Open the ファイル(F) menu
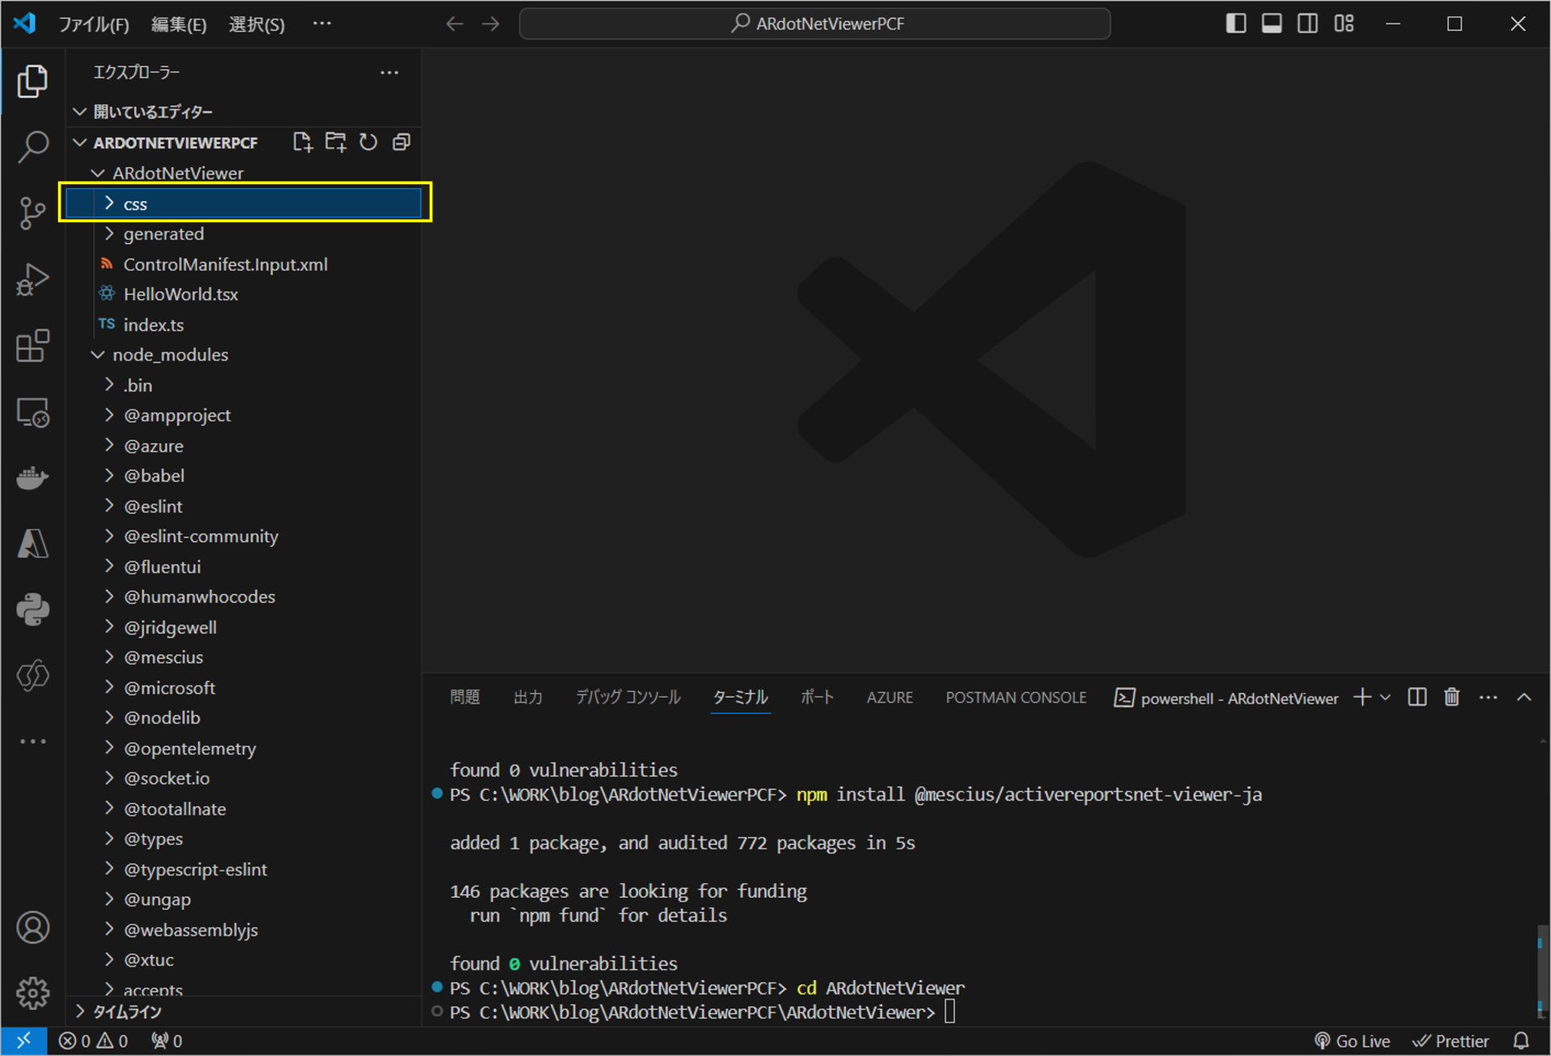 94,24
